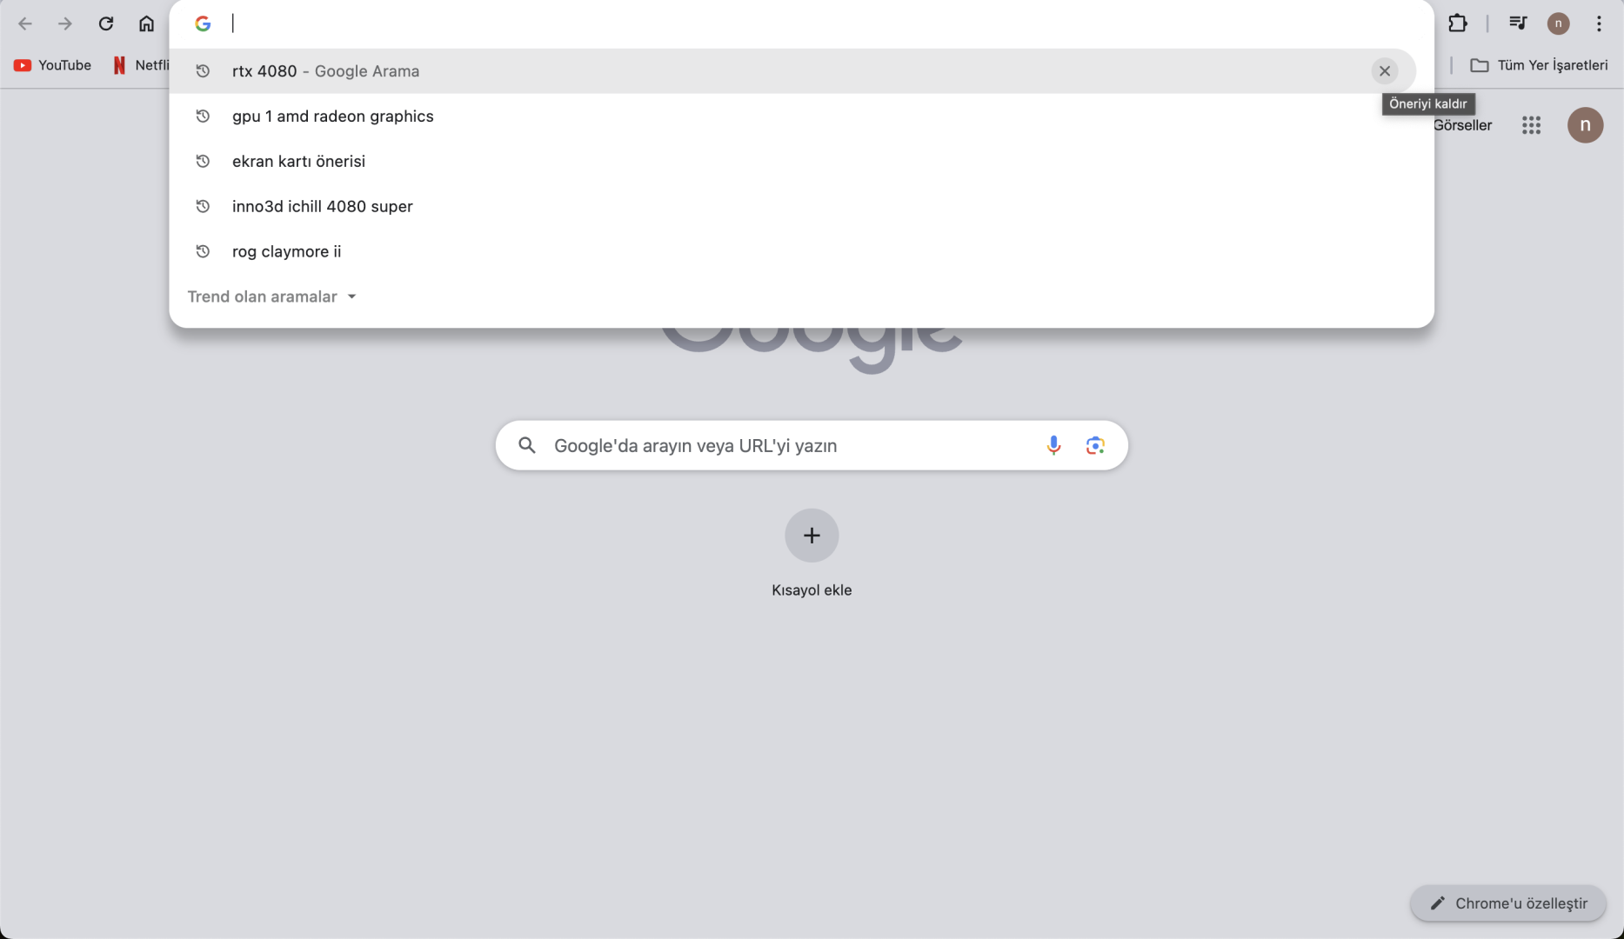
Task: Start voice search with microphone icon
Action: pyautogui.click(x=1053, y=446)
